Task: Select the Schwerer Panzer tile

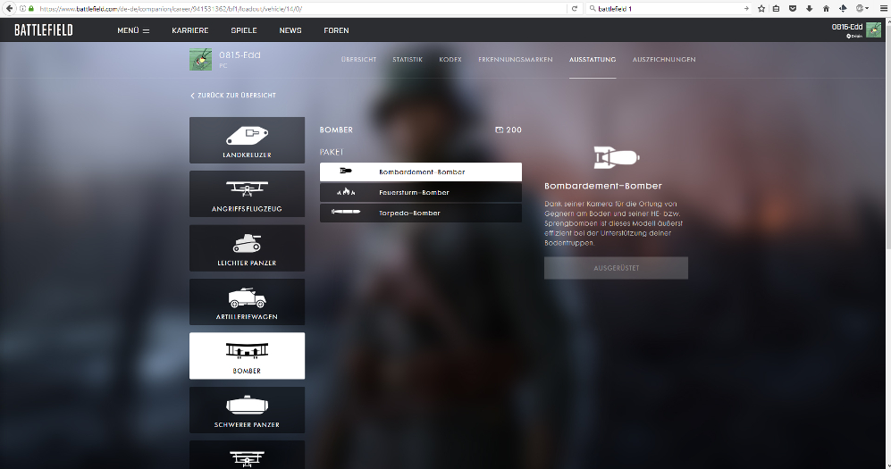Action: 247,409
